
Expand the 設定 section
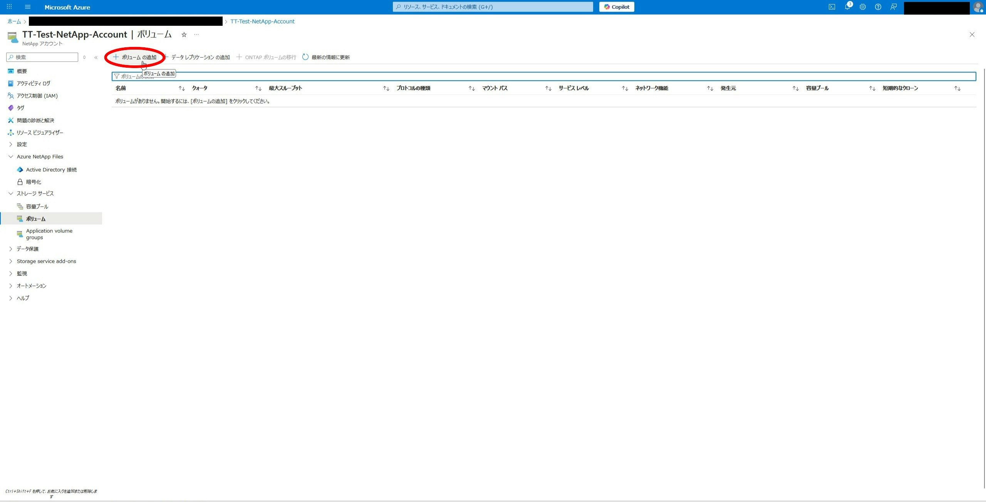coord(22,144)
